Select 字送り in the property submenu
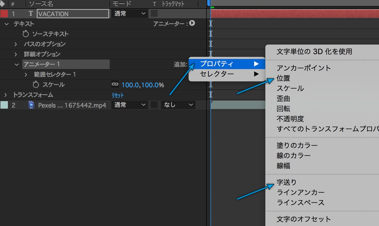This screenshot has width=379, height=226. [x=286, y=182]
